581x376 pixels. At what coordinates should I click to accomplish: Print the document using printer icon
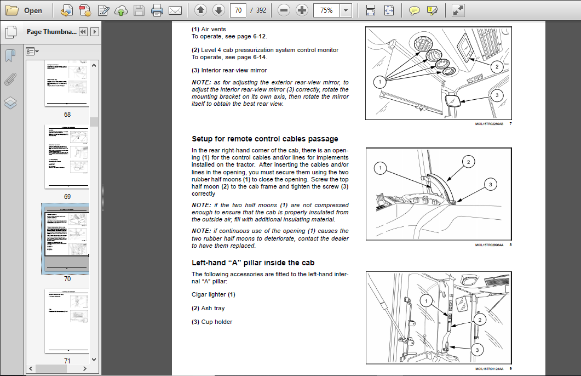click(x=157, y=10)
